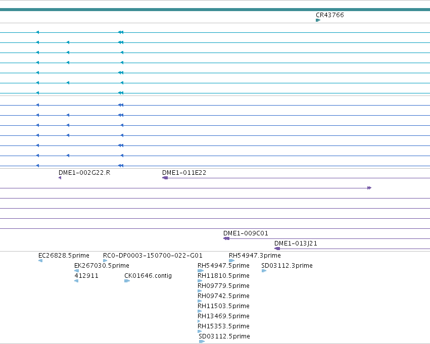Screen dimensions: 430x344
Task: Click the SD03112.5prime label
Action: click(x=224, y=336)
